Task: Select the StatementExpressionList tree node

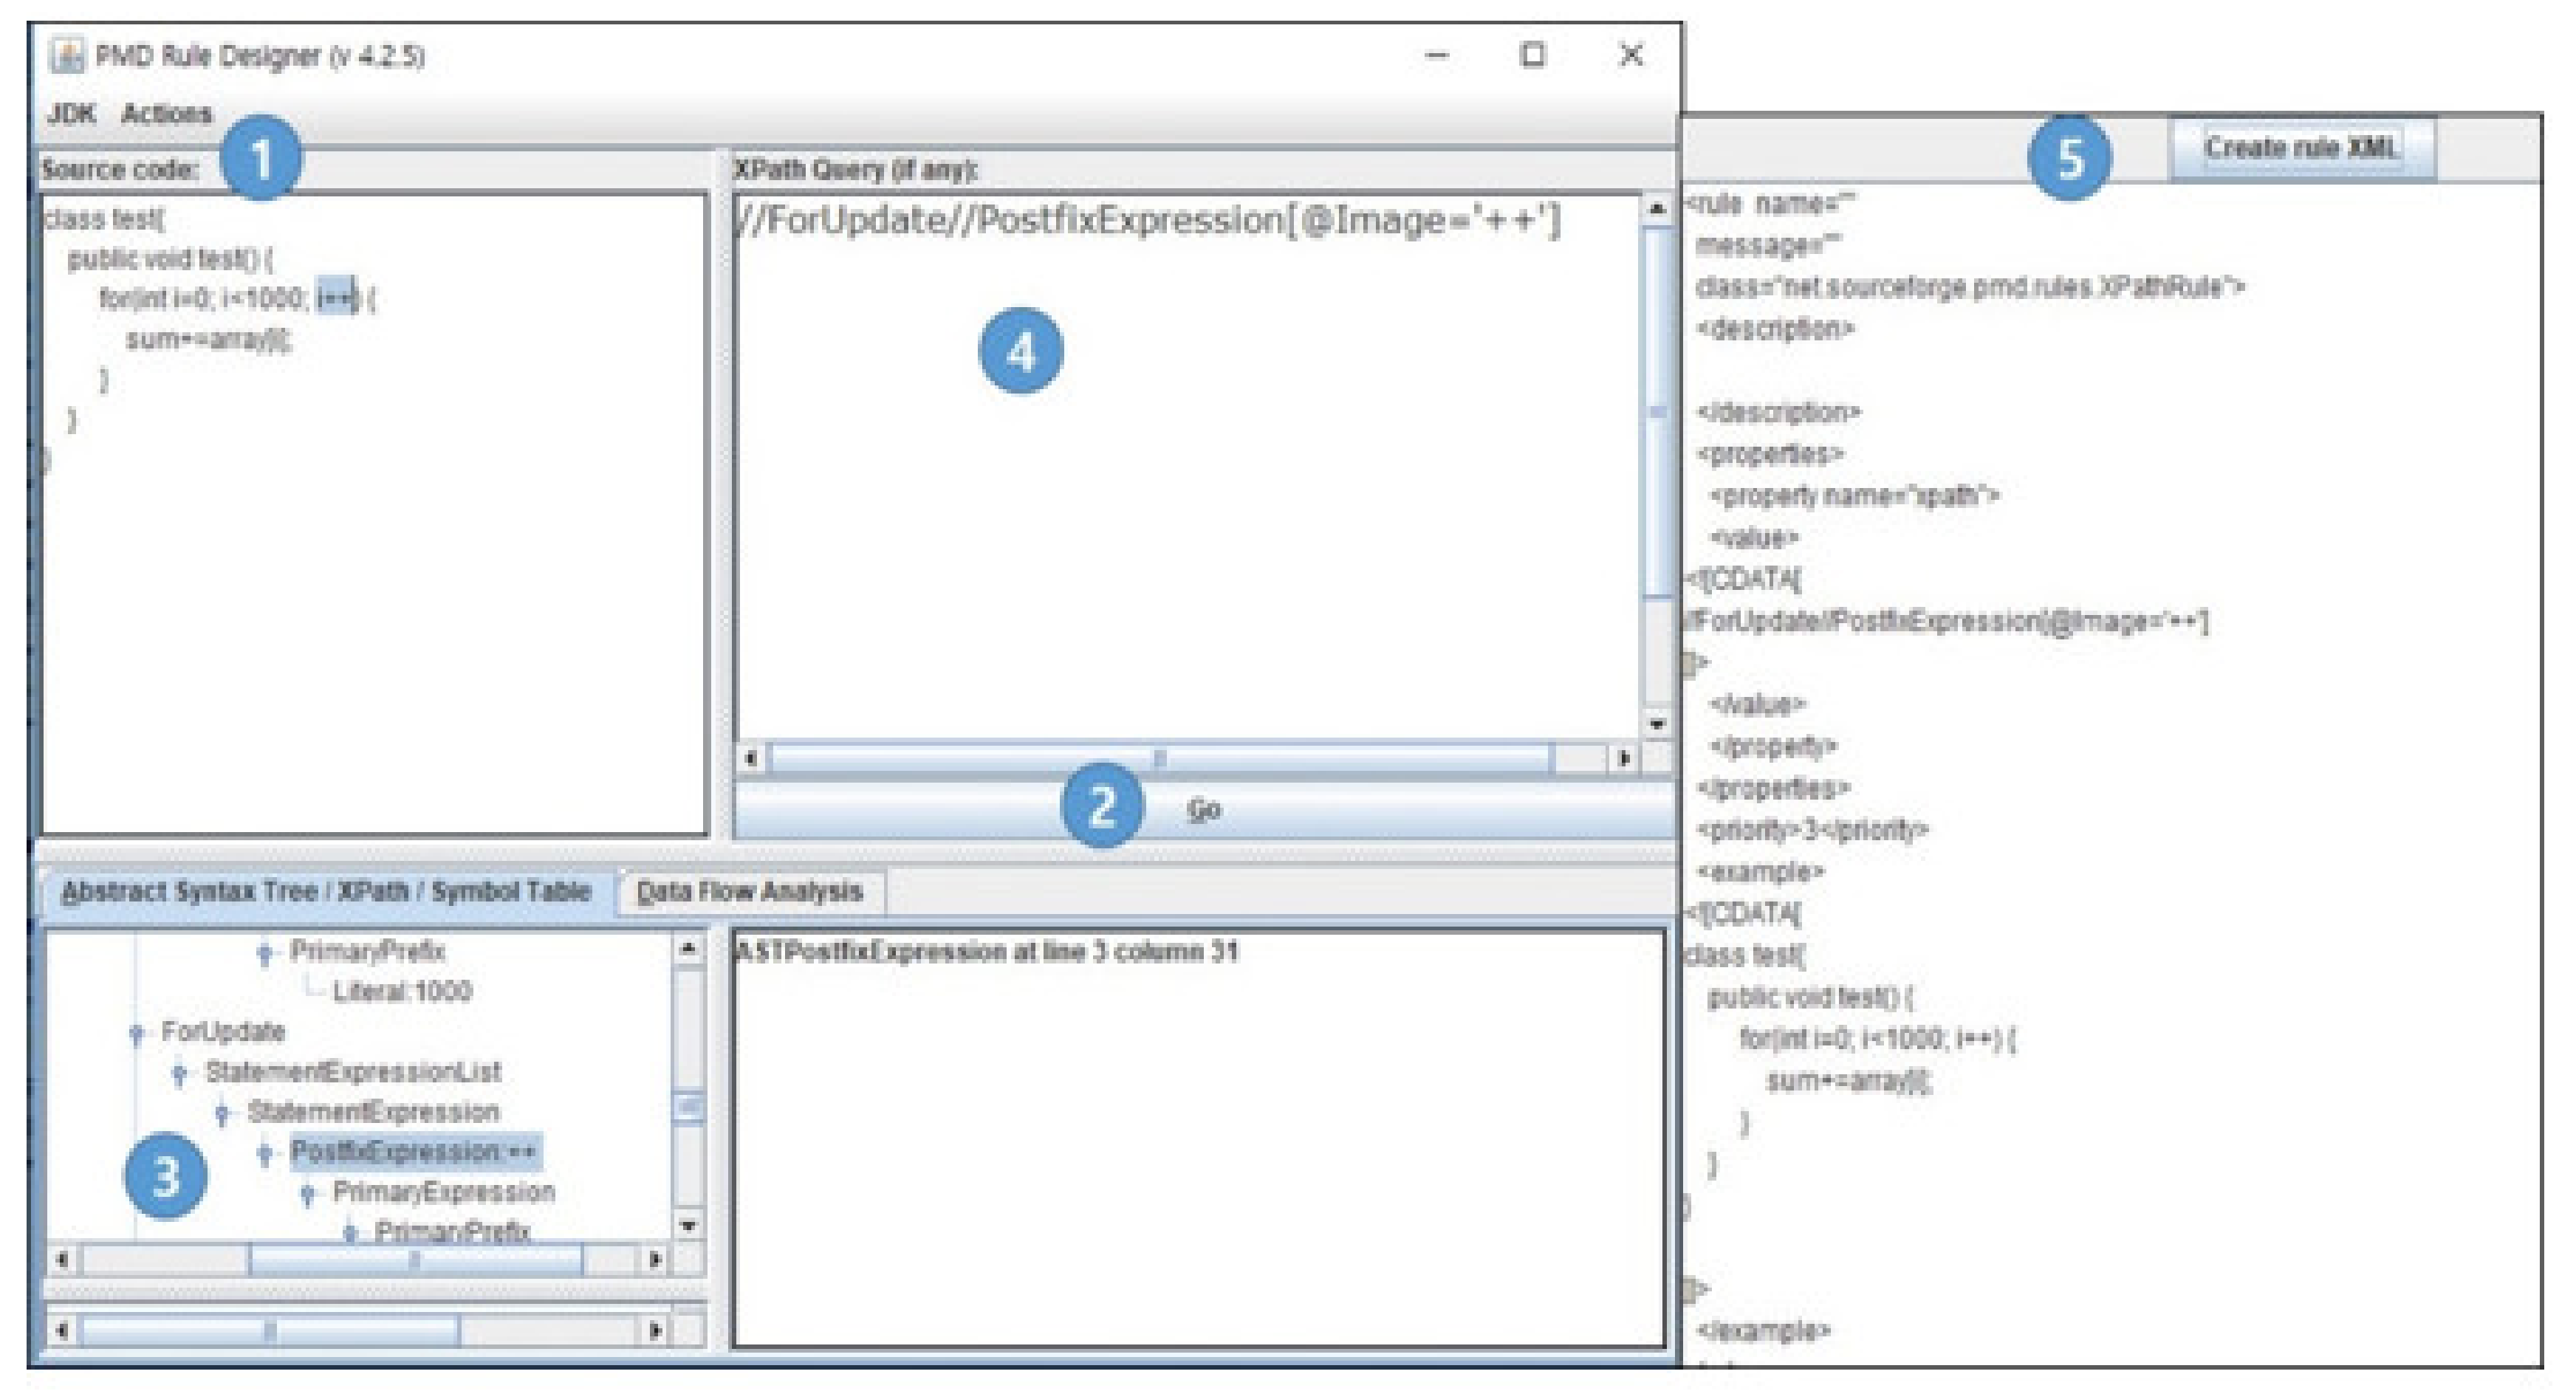Action: click(353, 1071)
